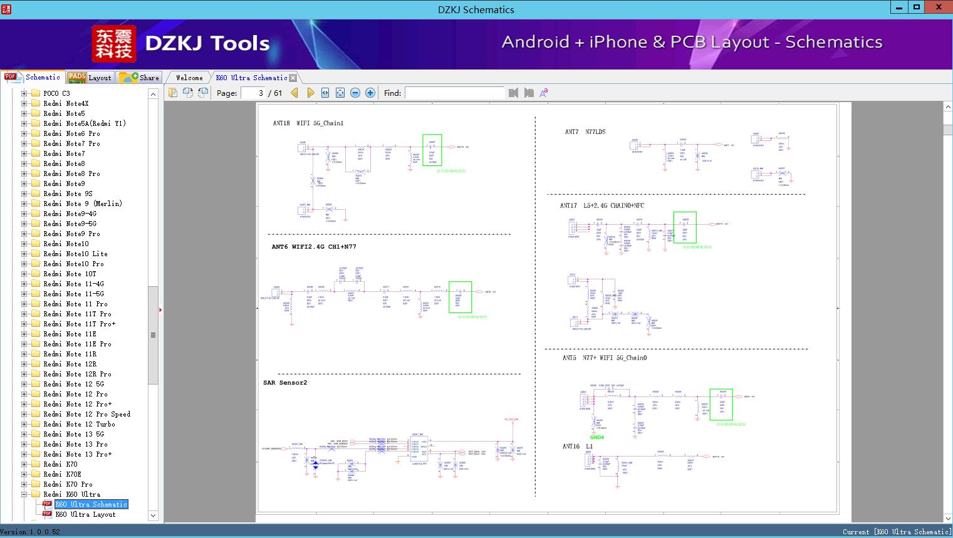The image size is (953, 538).
Task: Click the Redmi Note 12R folder icon
Action: coord(36,364)
